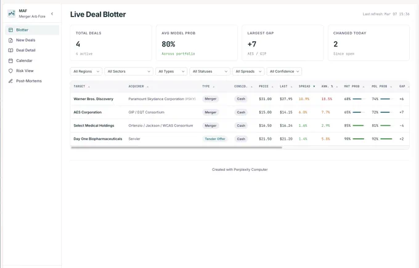
Task: Click the Servier acquirer cell
Action: point(134,139)
